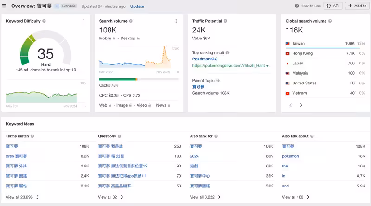Select the Mobile volume option

(x=105, y=38)
